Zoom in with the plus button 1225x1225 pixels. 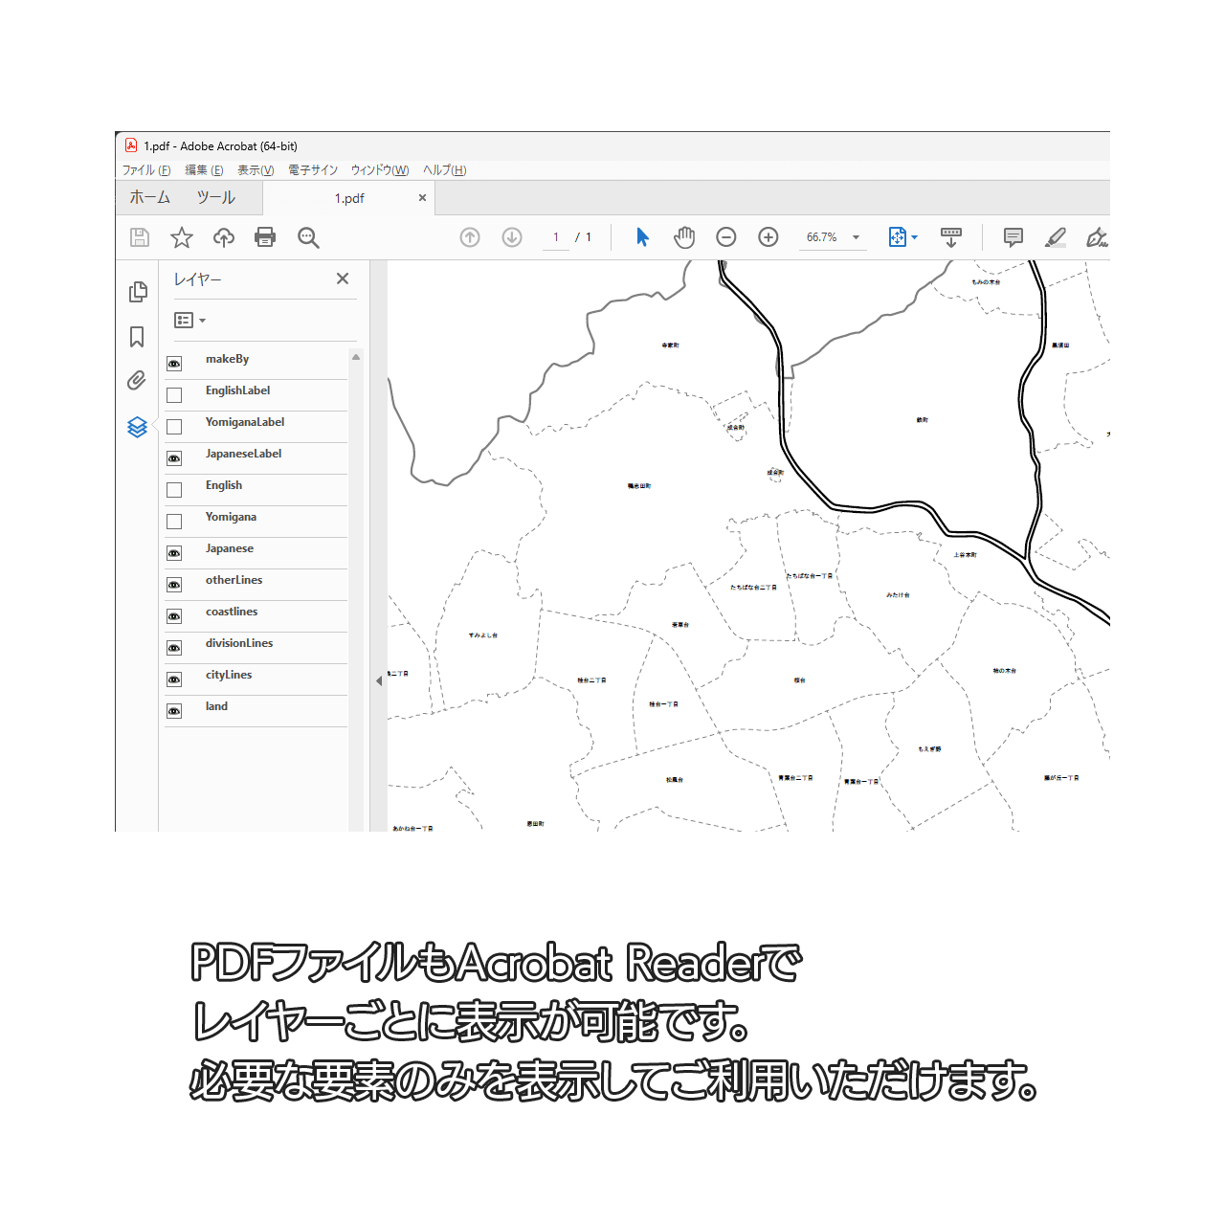768,237
